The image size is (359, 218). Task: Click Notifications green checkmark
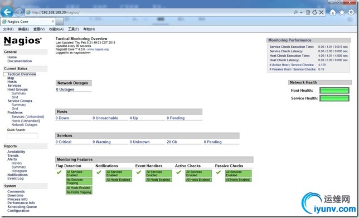pos(99,172)
